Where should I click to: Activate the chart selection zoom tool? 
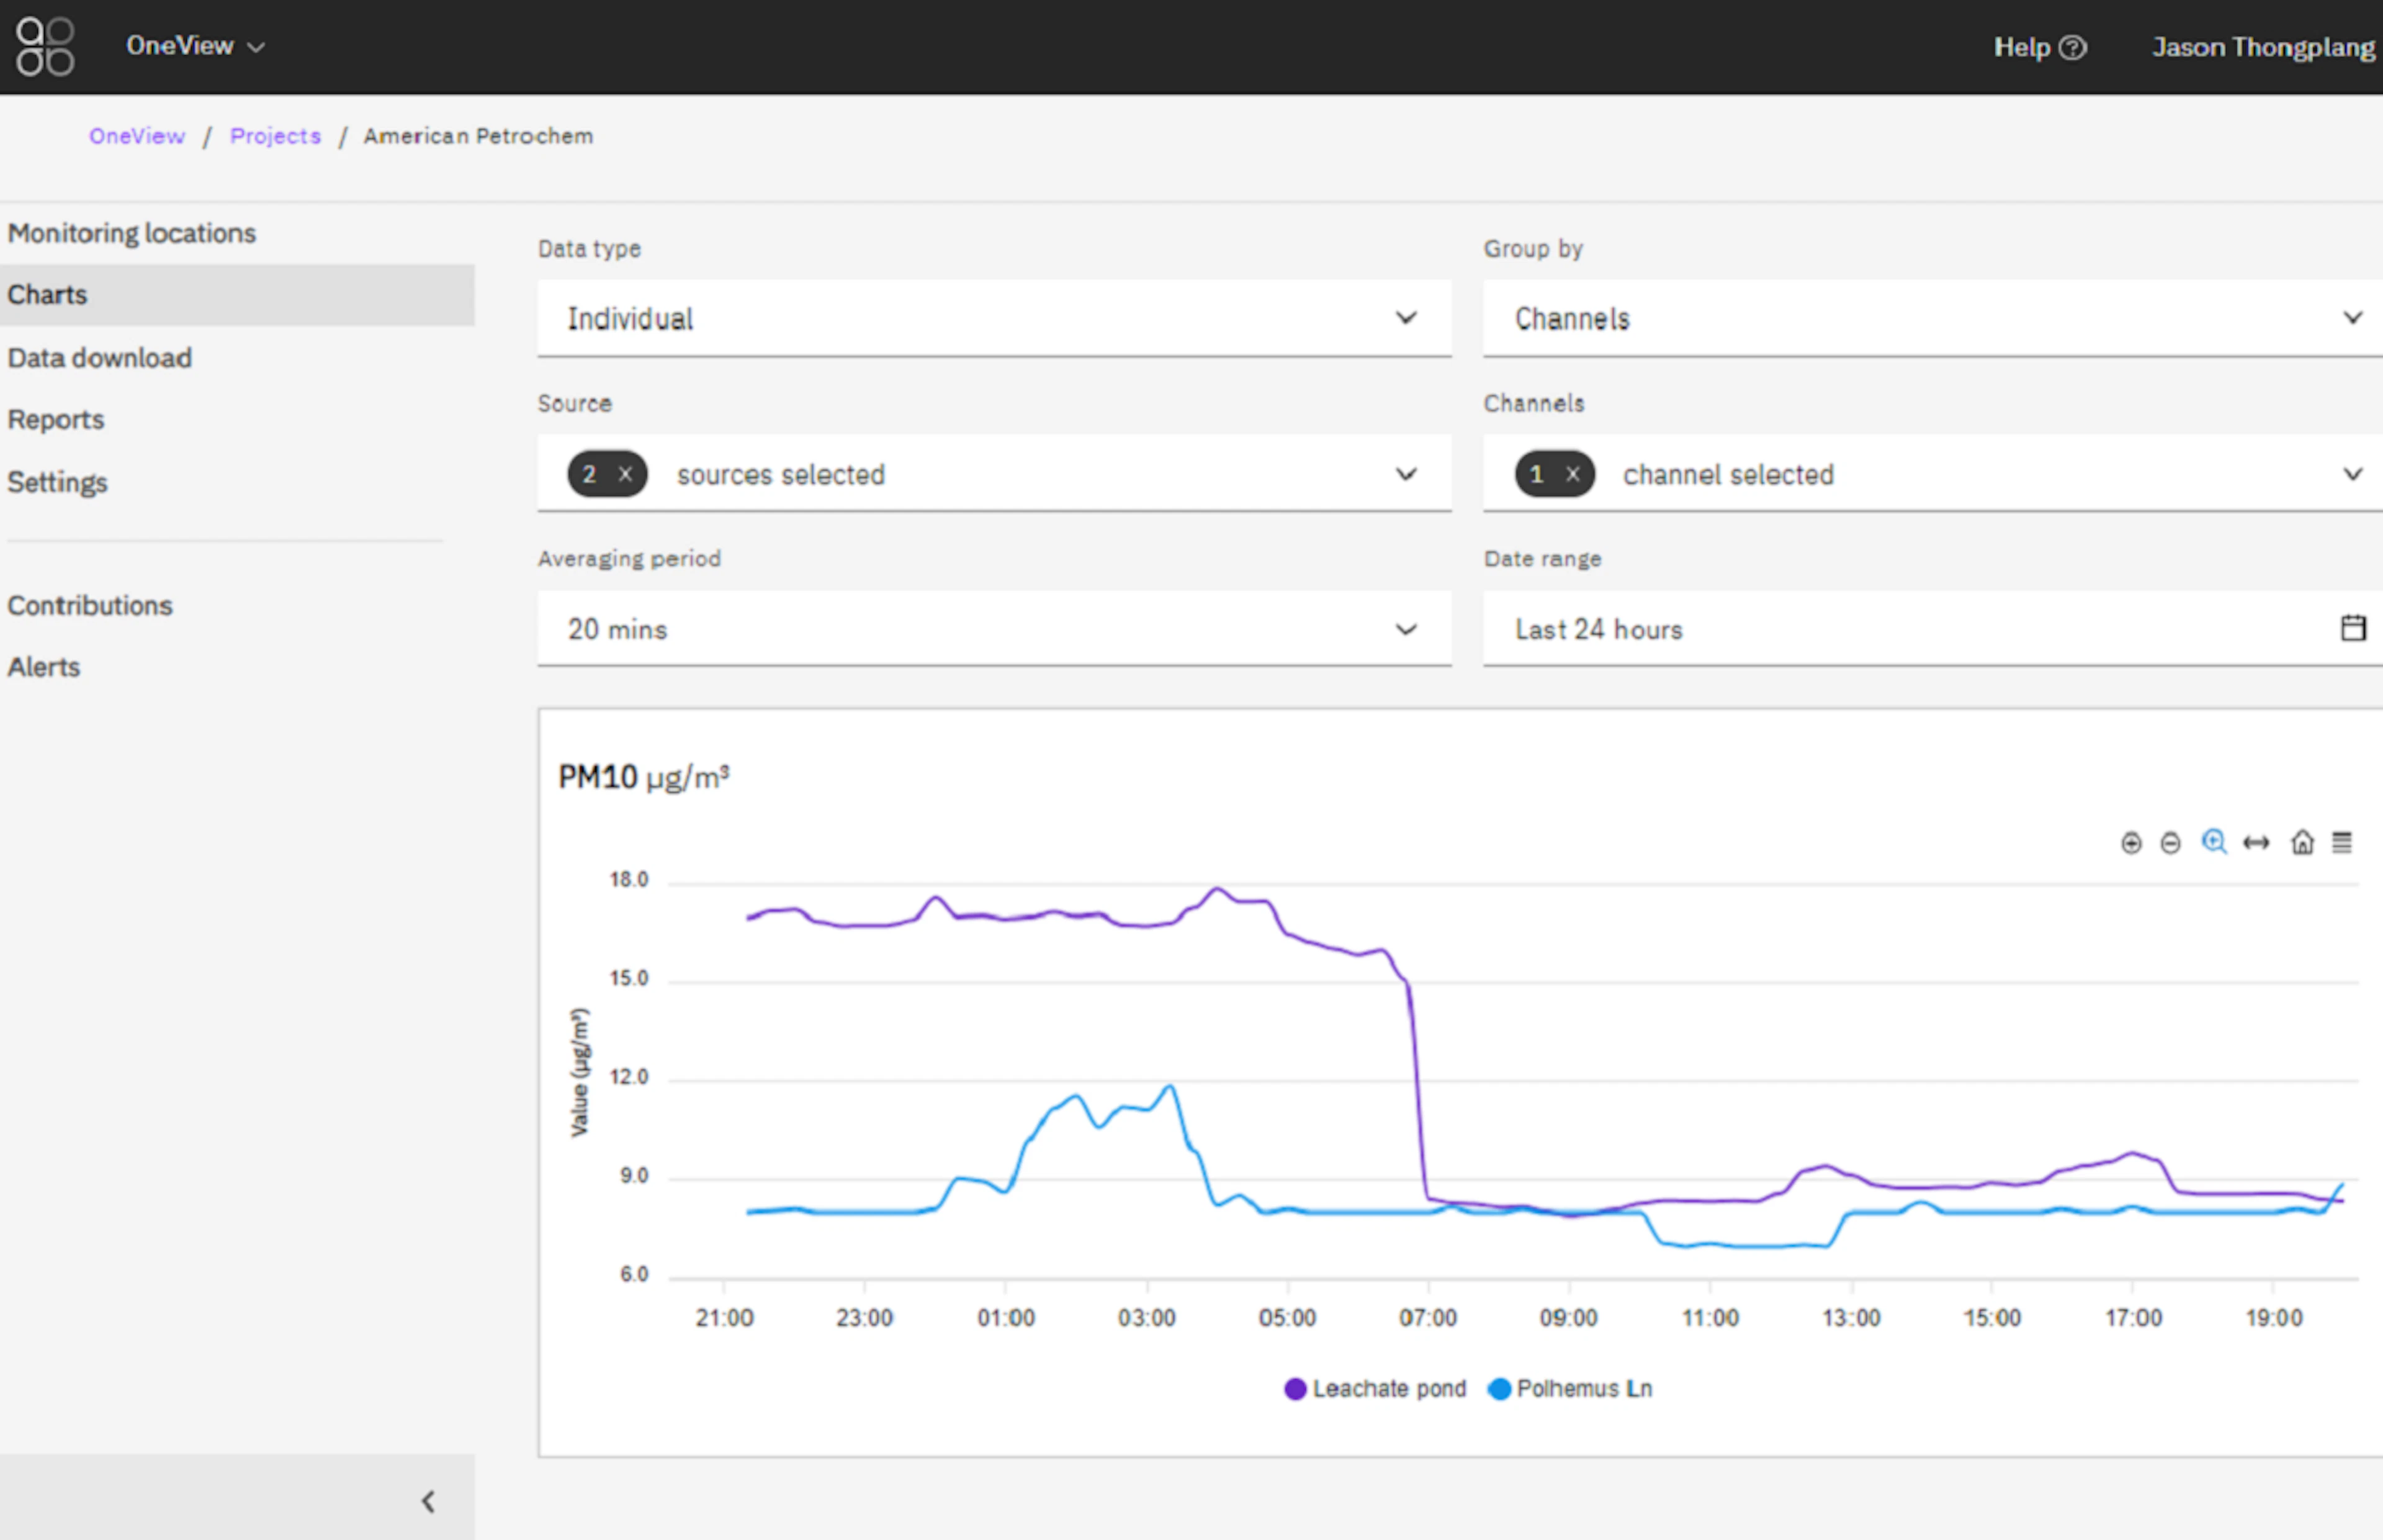coord(2213,842)
